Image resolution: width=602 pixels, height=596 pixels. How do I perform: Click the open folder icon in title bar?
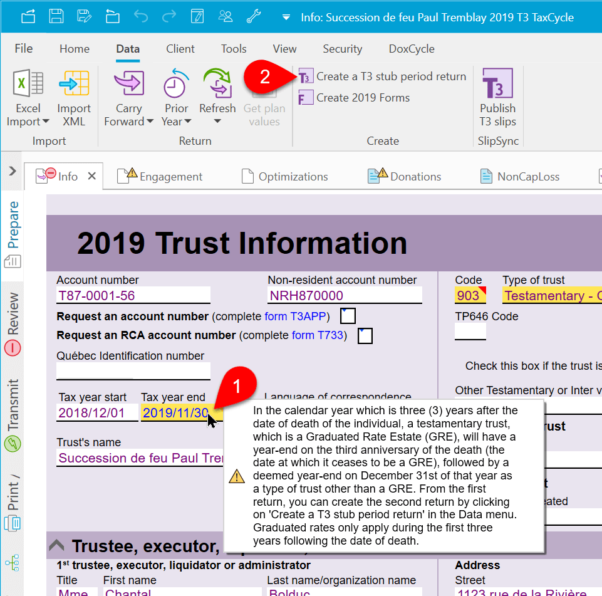113,17
